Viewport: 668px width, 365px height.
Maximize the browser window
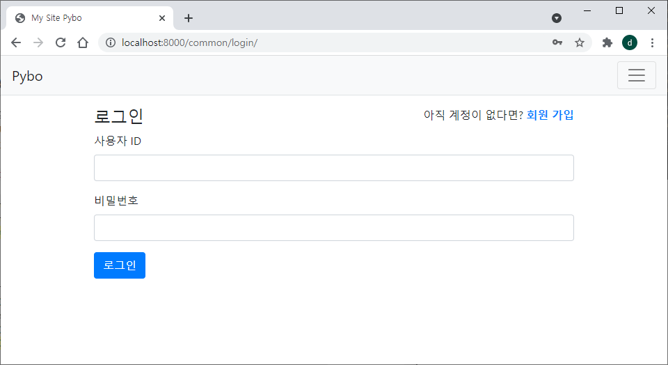coord(619,10)
